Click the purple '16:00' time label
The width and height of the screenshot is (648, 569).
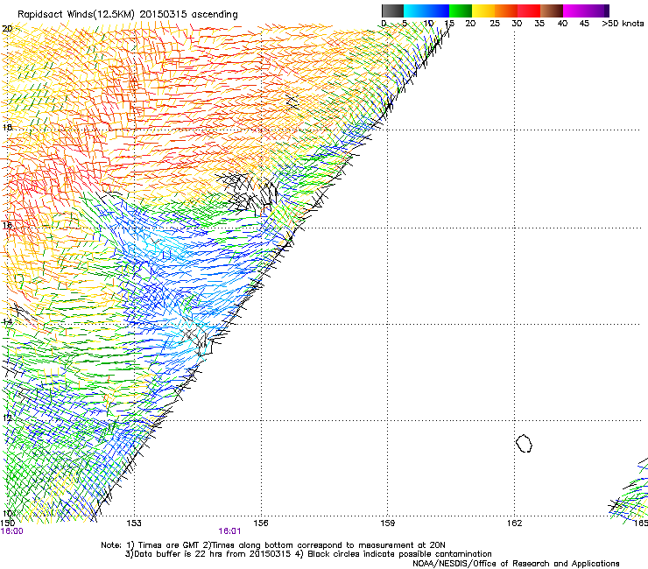pyautogui.click(x=12, y=531)
